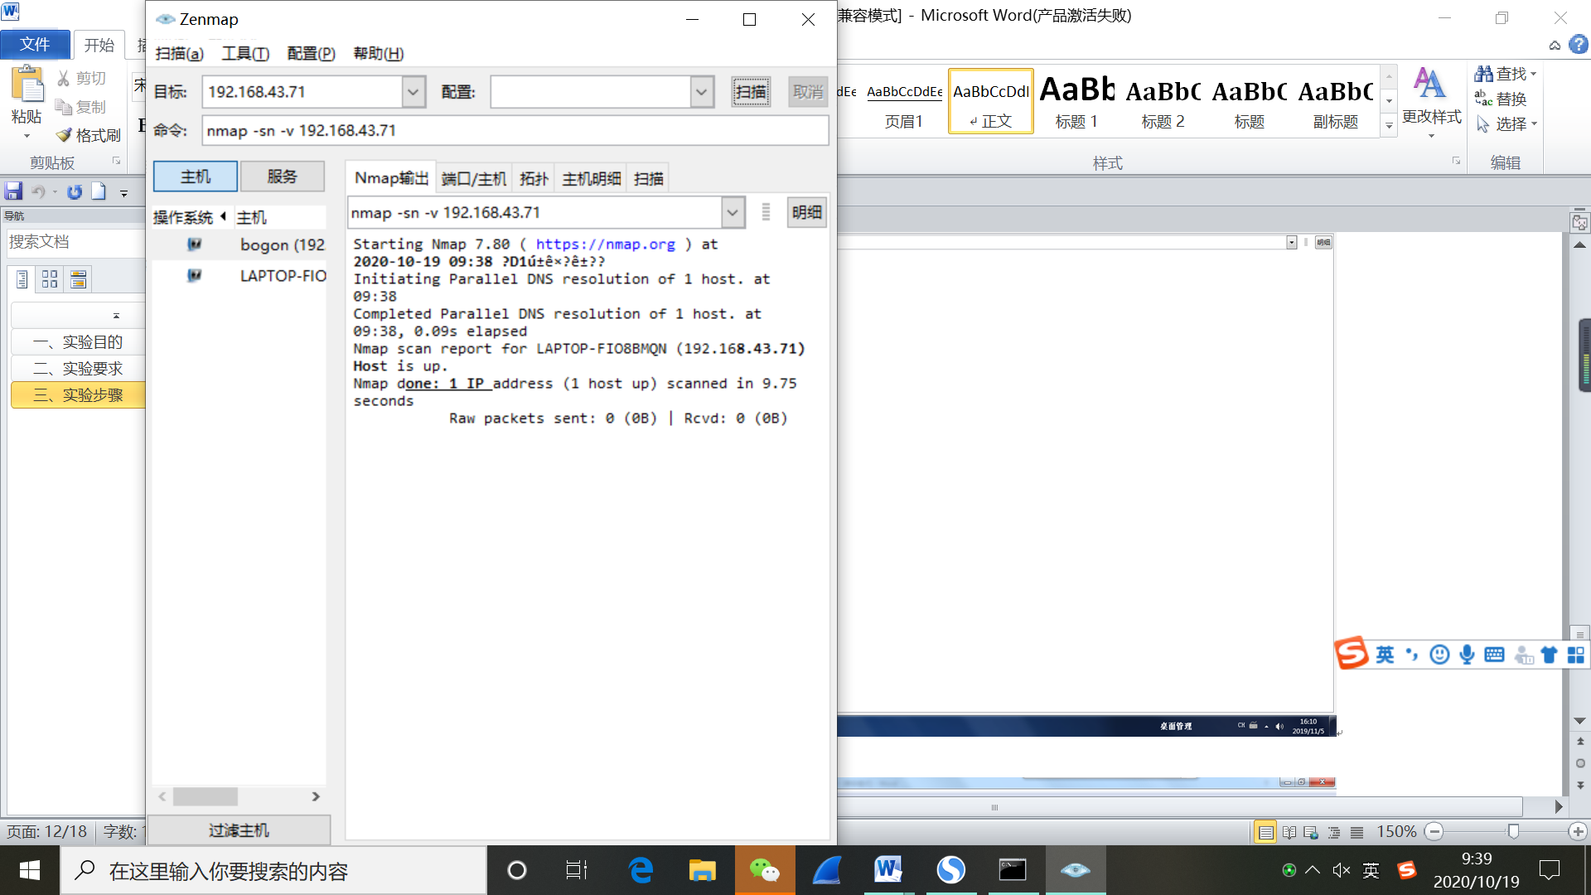Open WeChat from the taskbar
Image resolution: width=1591 pixels, height=895 pixels.
pyautogui.click(x=764, y=870)
